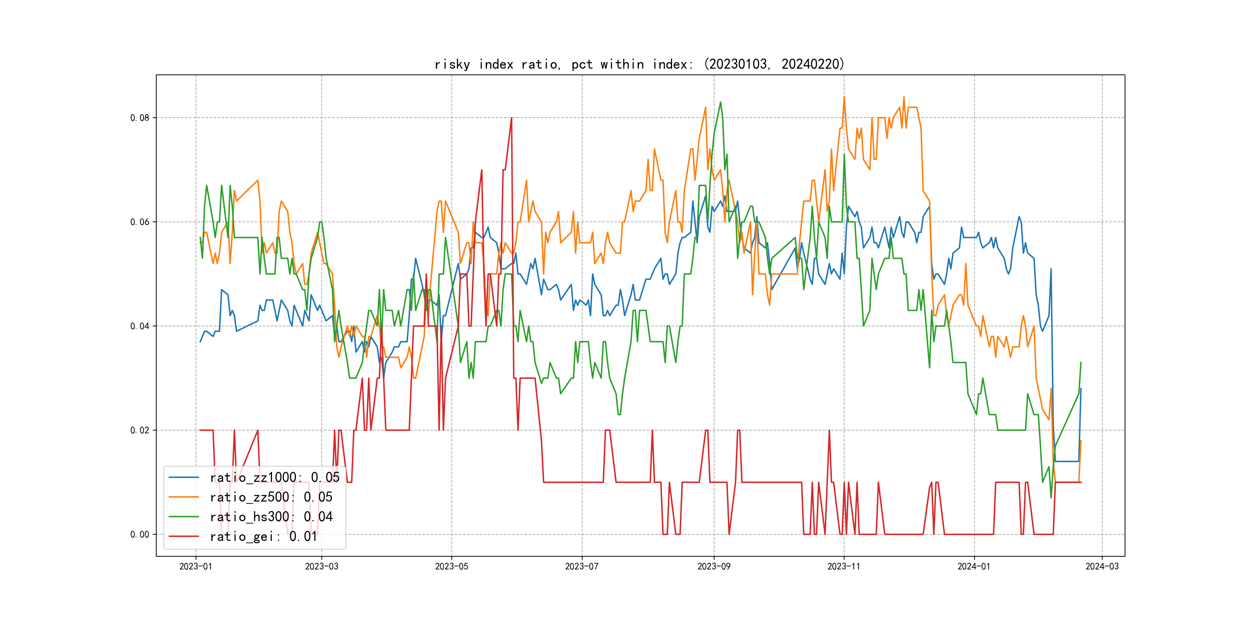Click the 2023-09 x-axis tick label
Viewport: 1250px width, 625px height.
(x=713, y=566)
